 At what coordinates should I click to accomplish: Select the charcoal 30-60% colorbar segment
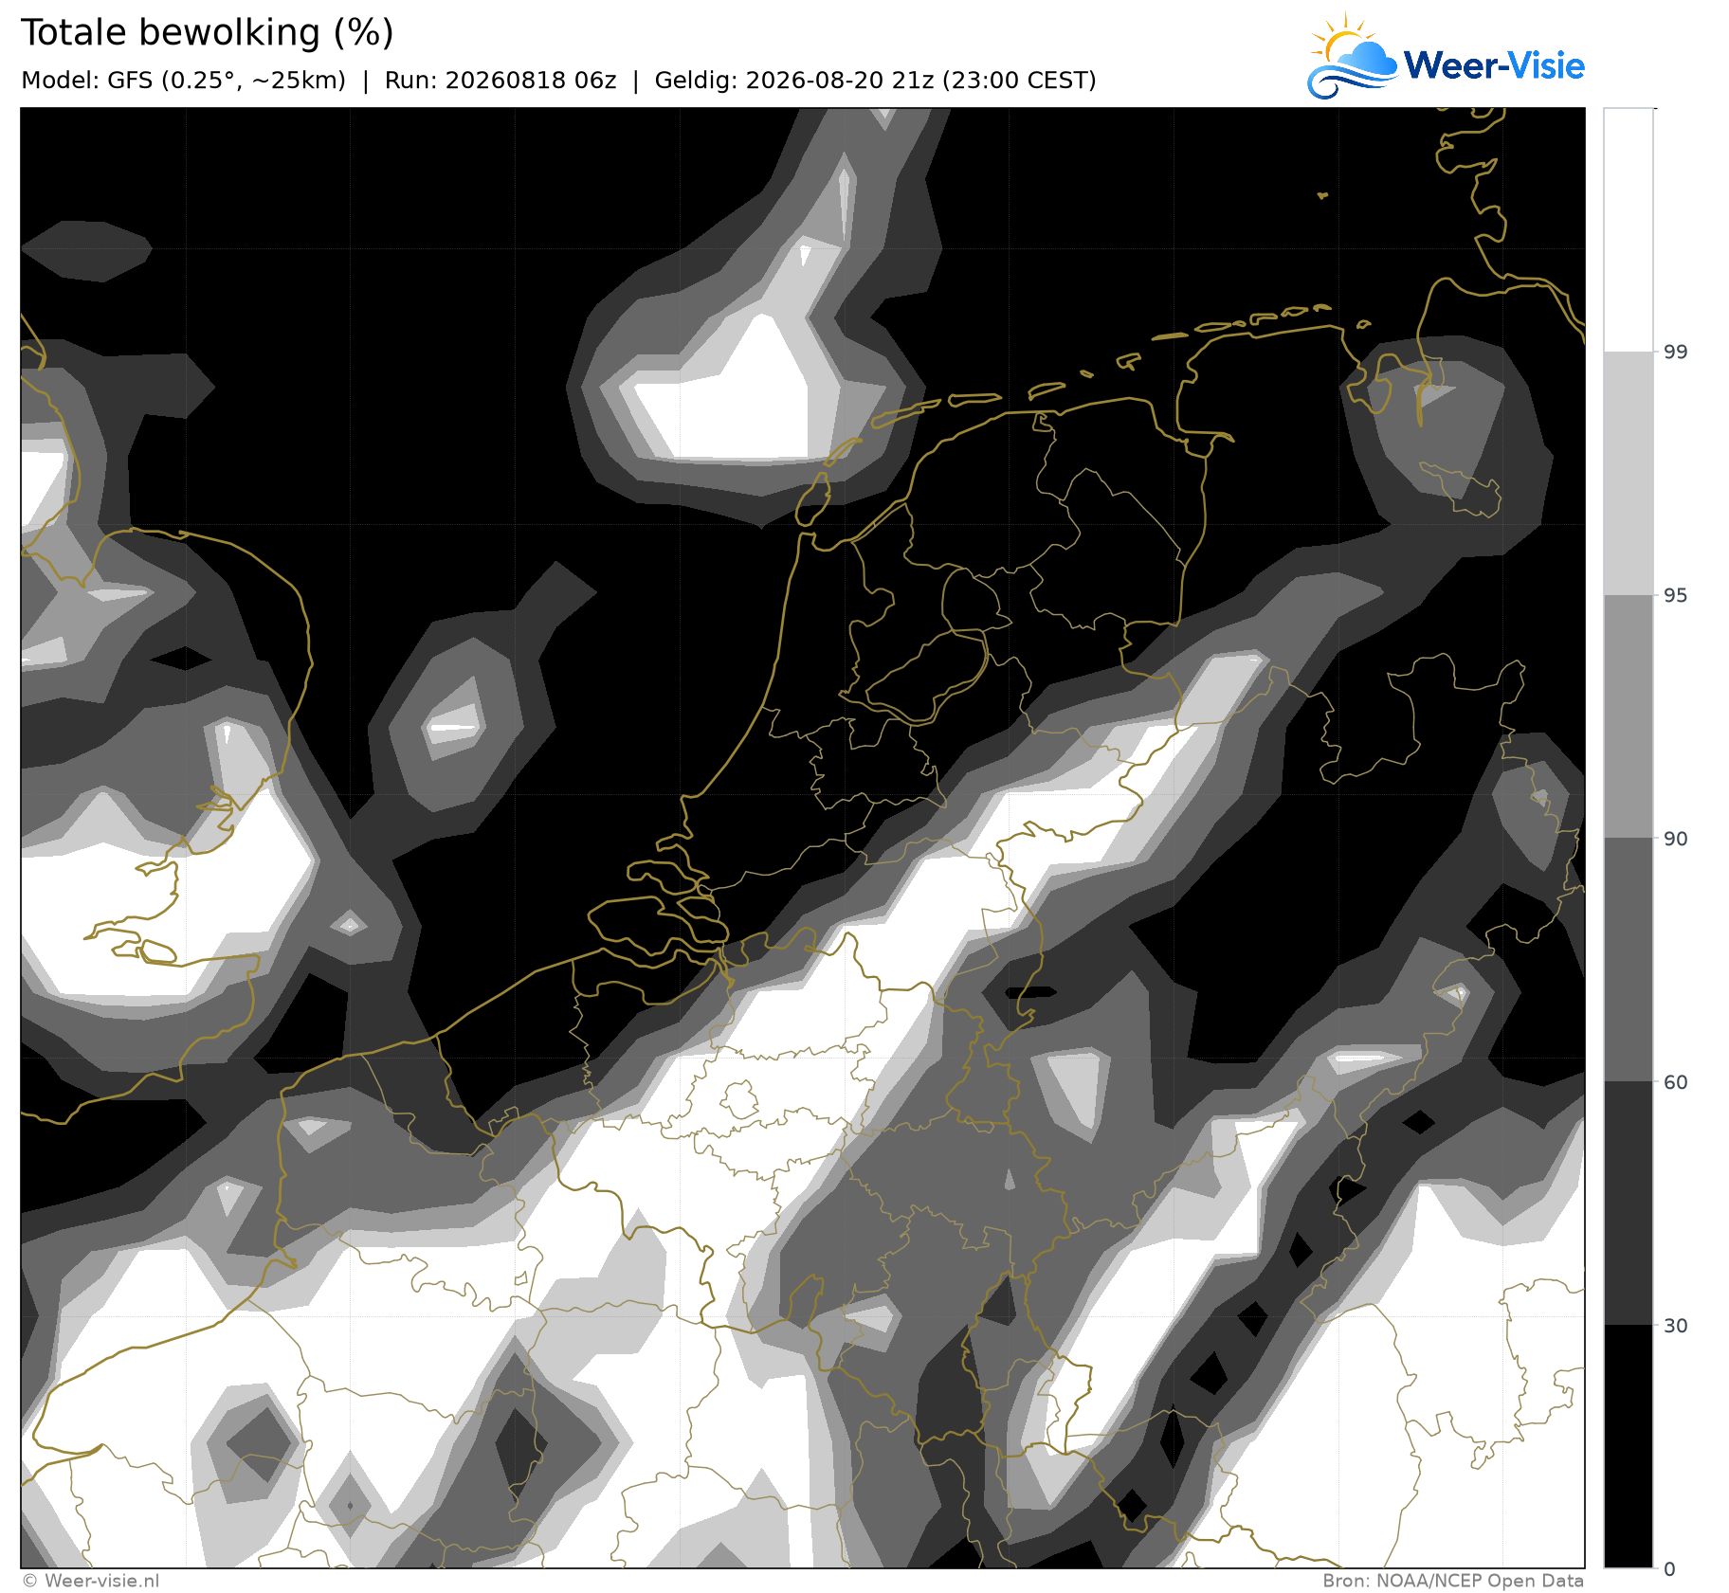[1628, 1204]
